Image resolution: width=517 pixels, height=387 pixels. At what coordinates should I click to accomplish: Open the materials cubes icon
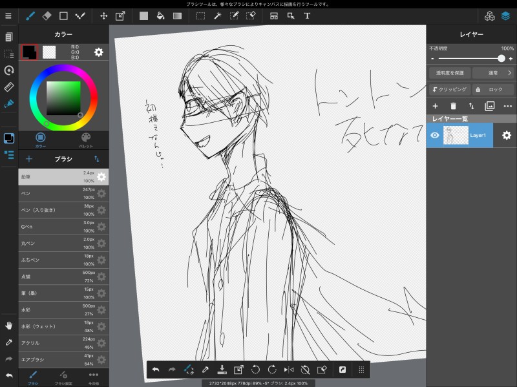[x=490, y=16]
